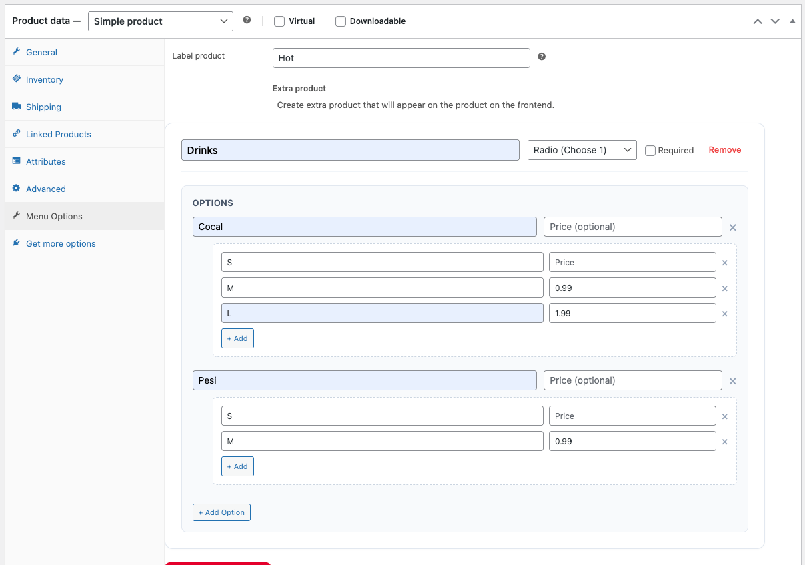Mark the Drinks field as Required

pos(650,150)
